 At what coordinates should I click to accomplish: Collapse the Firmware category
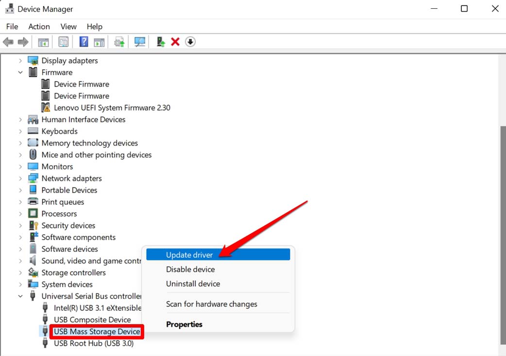pyautogui.click(x=20, y=72)
